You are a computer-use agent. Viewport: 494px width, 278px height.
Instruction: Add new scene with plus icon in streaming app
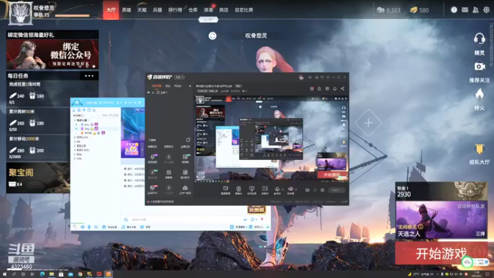tap(190, 86)
